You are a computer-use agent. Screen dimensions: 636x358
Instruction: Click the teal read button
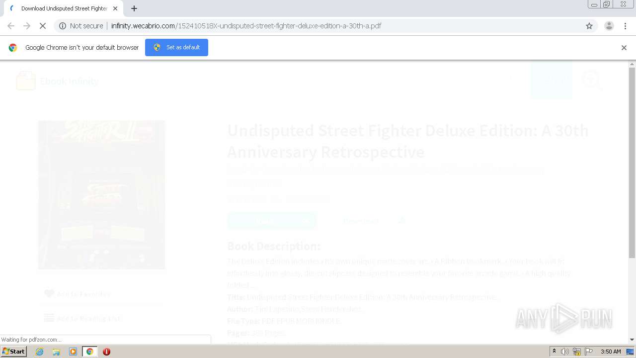point(272,220)
